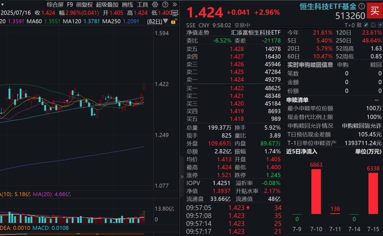383x236 pixels.
Task: Click the circular help question-mark icon
Action: [x=165, y=4]
